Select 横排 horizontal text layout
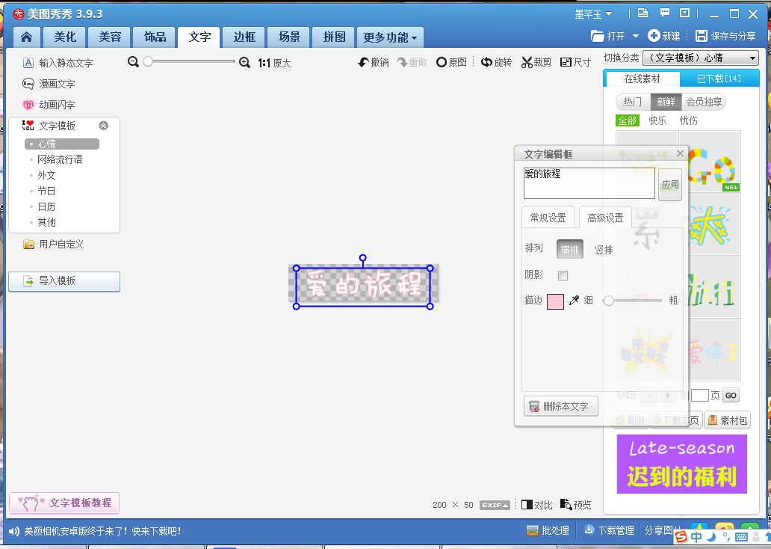The height and width of the screenshot is (549, 771). (x=570, y=249)
